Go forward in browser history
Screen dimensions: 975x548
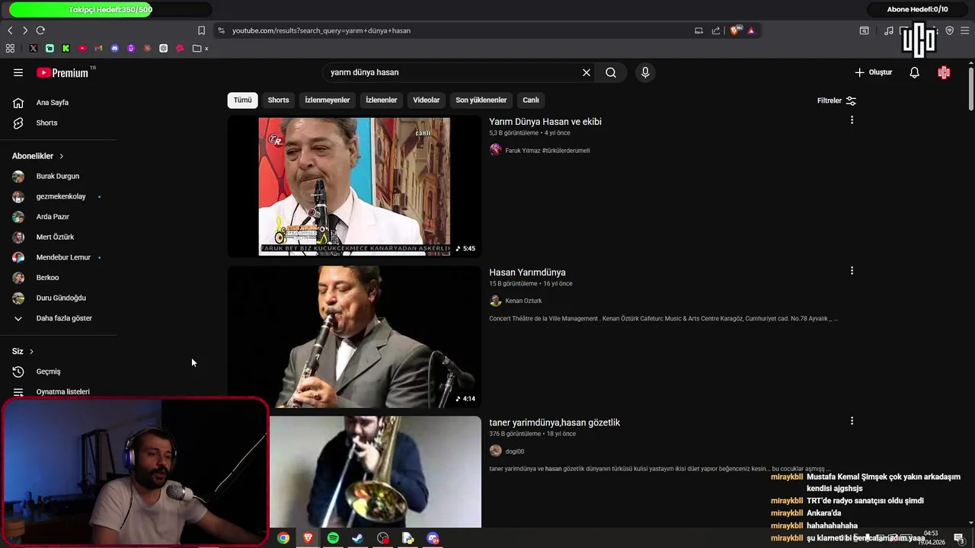(x=25, y=30)
